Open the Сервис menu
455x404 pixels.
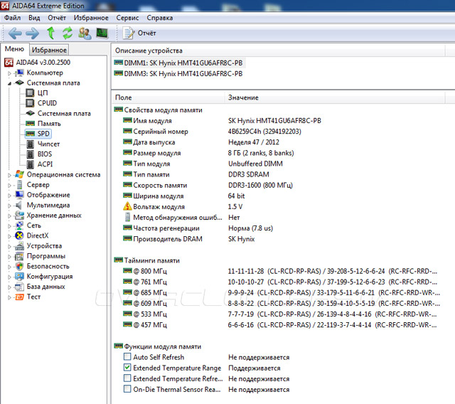127,18
